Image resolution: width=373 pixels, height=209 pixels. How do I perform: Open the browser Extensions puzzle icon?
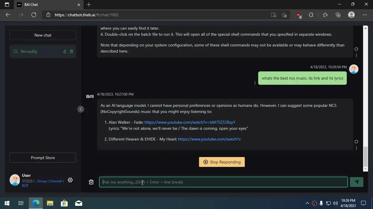click(311, 15)
